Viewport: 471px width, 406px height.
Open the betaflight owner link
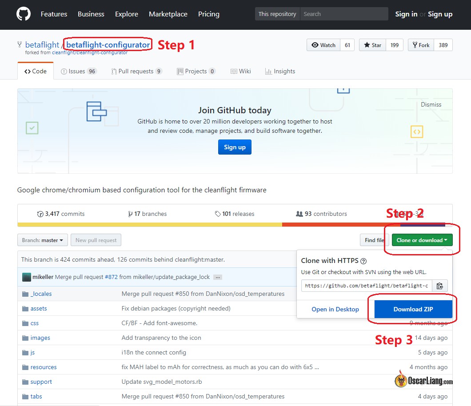click(x=42, y=45)
